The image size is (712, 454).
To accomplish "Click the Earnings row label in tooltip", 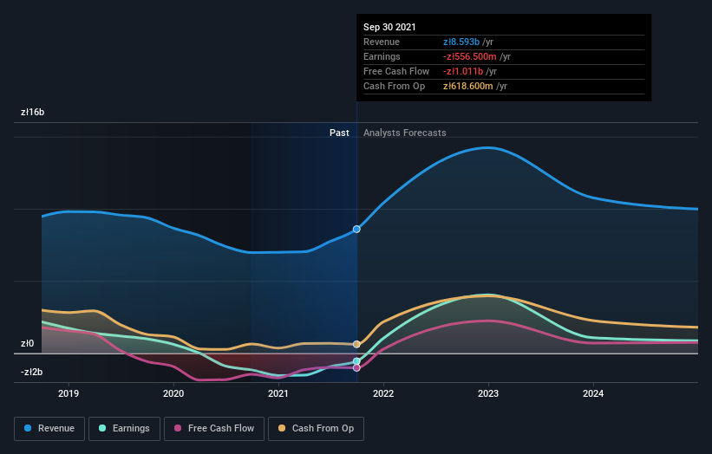I will pyautogui.click(x=382, y=56).
